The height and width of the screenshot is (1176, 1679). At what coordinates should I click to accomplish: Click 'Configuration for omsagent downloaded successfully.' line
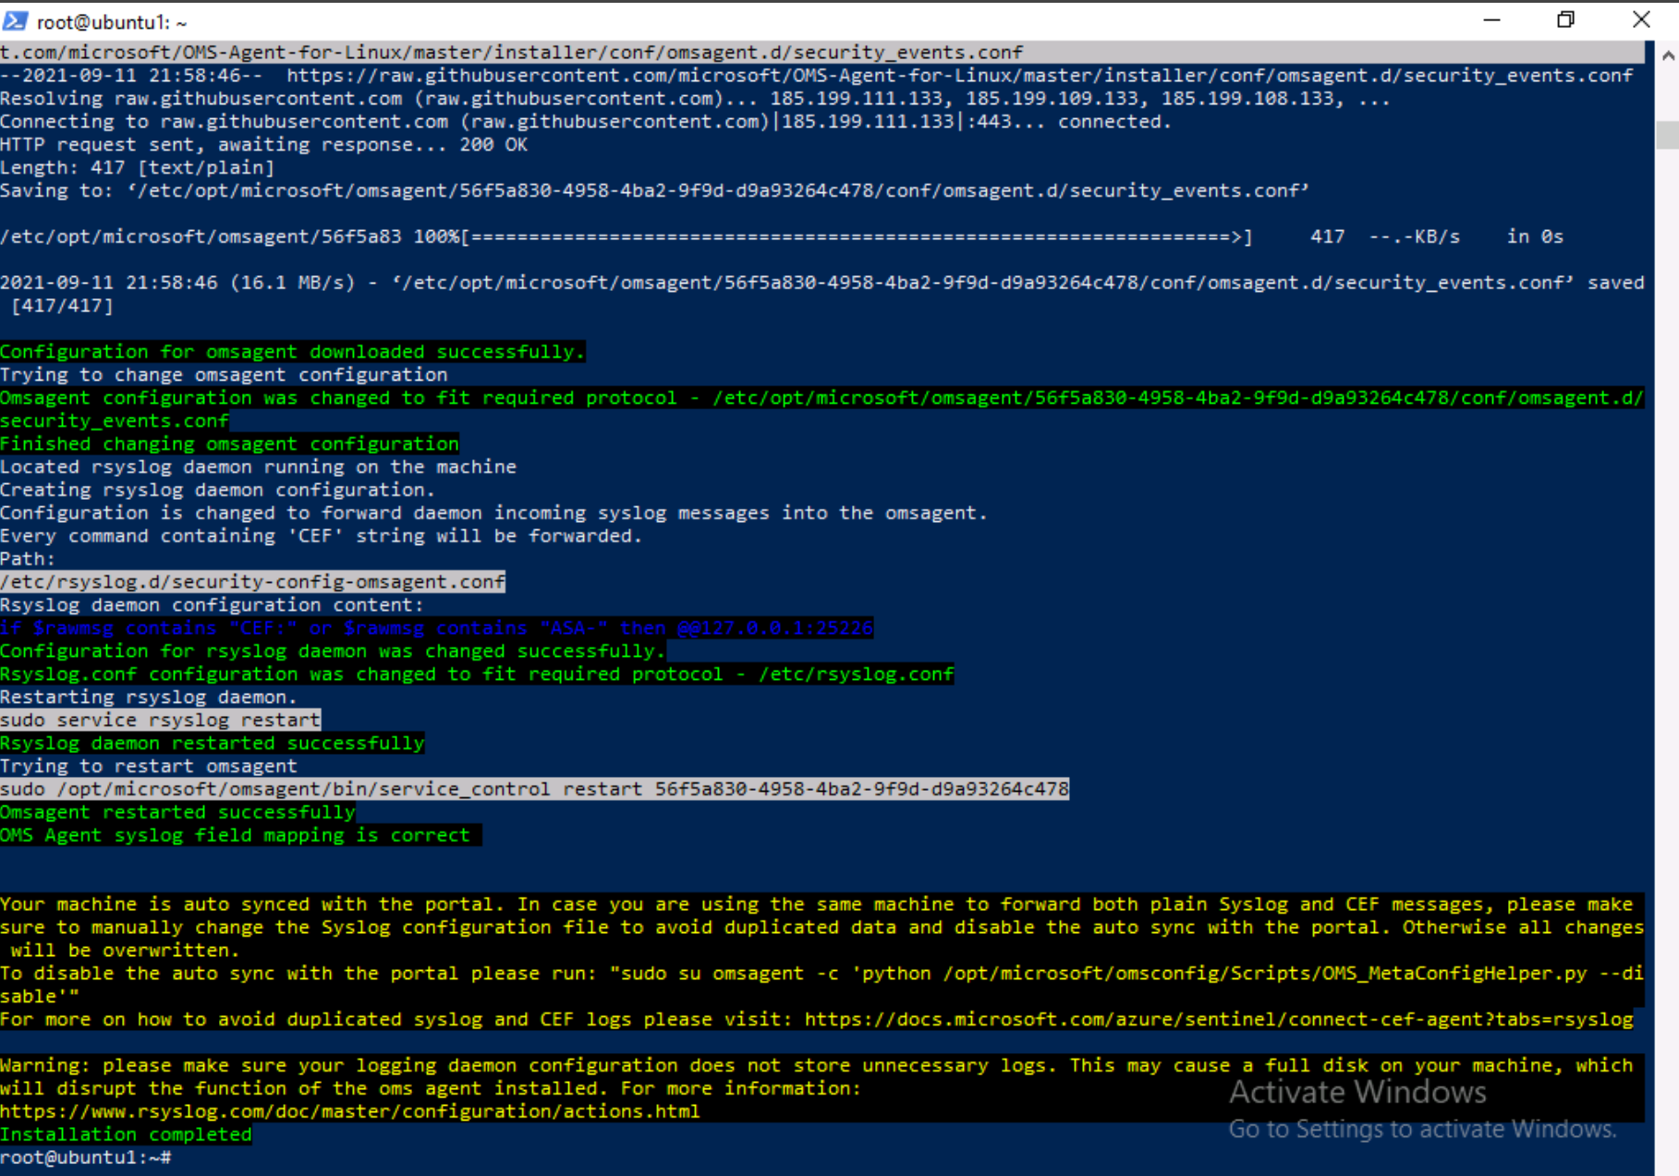pyautogui.click(x=293, y=351)
